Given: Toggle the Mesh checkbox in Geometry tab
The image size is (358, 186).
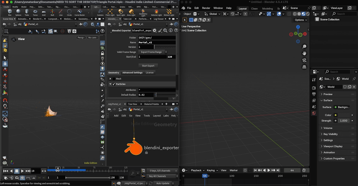Looking at the screenshot, I should click(114, 79).
